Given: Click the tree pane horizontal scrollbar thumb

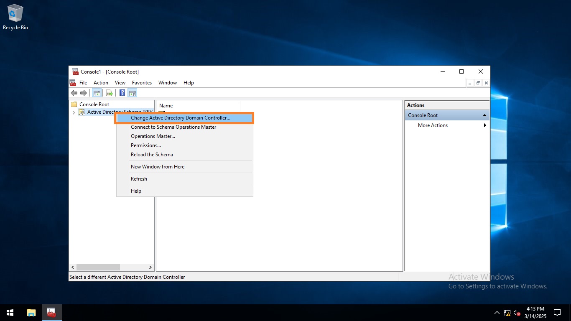Looking at the screenshot, I should pos(98,267).
